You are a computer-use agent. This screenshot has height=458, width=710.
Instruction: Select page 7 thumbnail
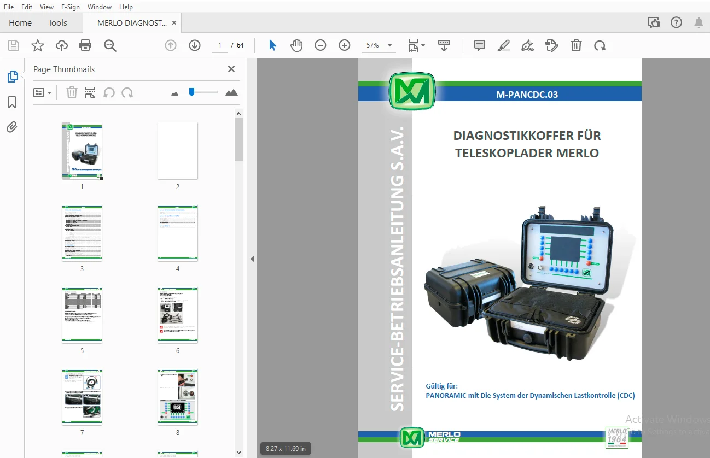tap(82, 397)
